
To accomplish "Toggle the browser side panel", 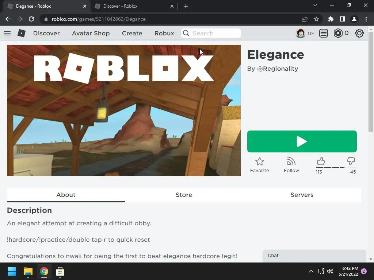I will point(343,19).
